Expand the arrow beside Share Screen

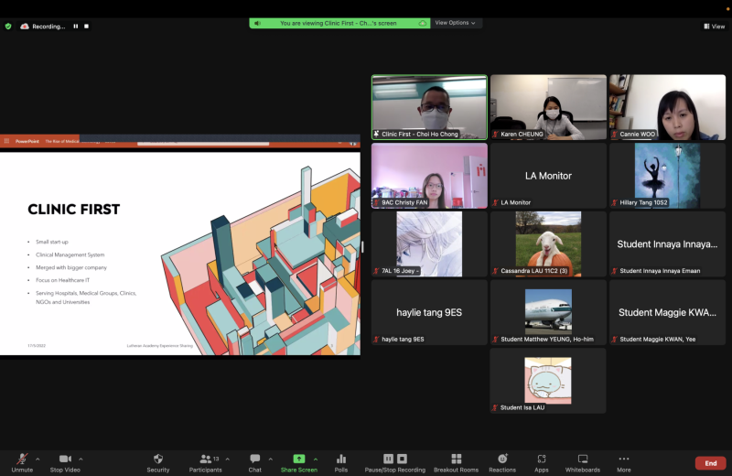(316, 459)
